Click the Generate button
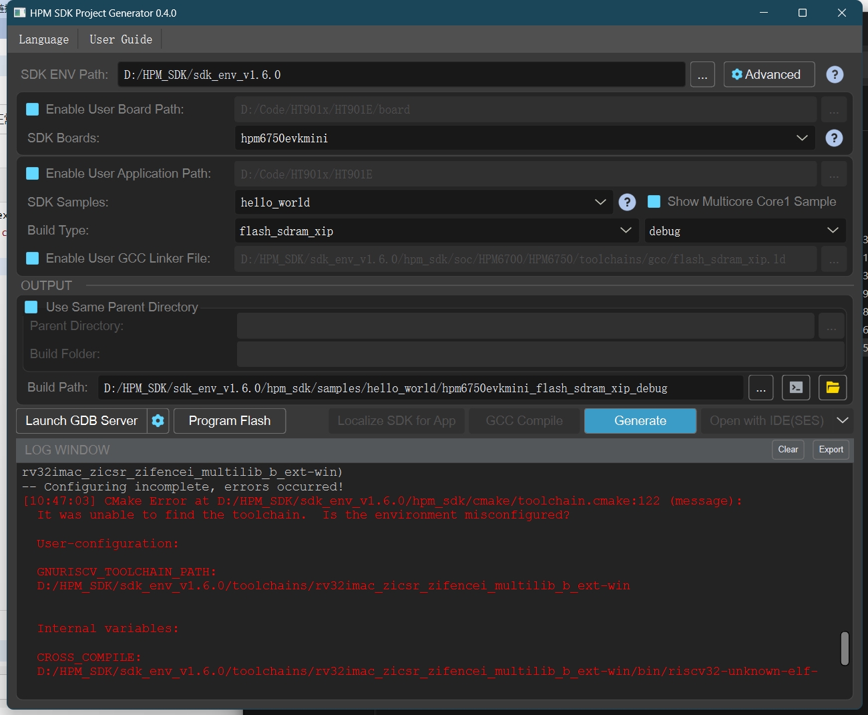868x715 pixels. (640, 421)
